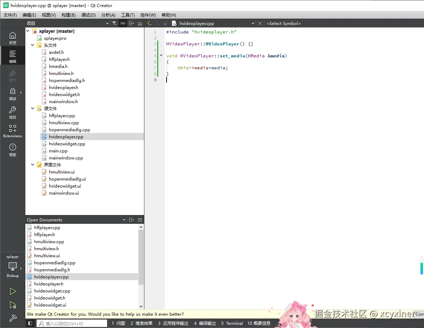Fold the set_media function at line 5

(161, 56)
